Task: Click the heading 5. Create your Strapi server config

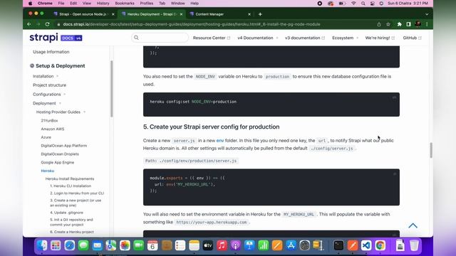Action: click(x=211, y=127)
